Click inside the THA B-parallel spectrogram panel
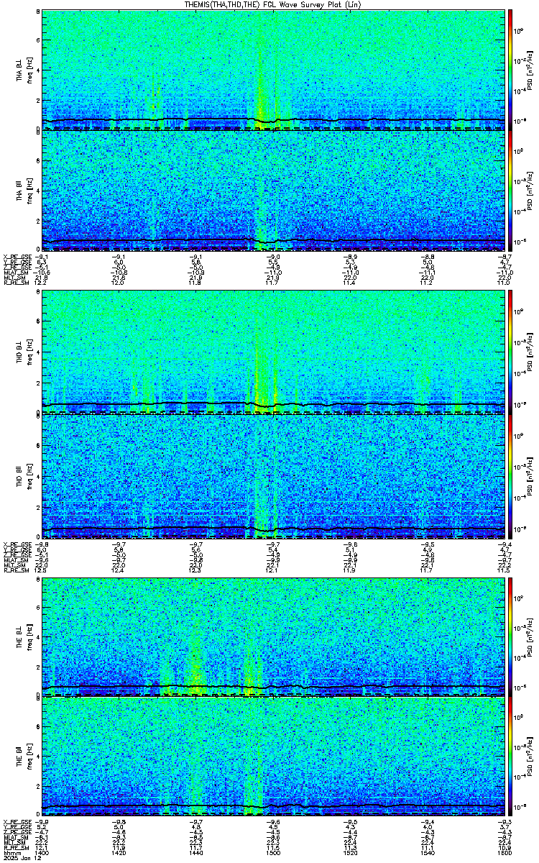The width and height of the screenshot is (539, 863). point(274,191)
